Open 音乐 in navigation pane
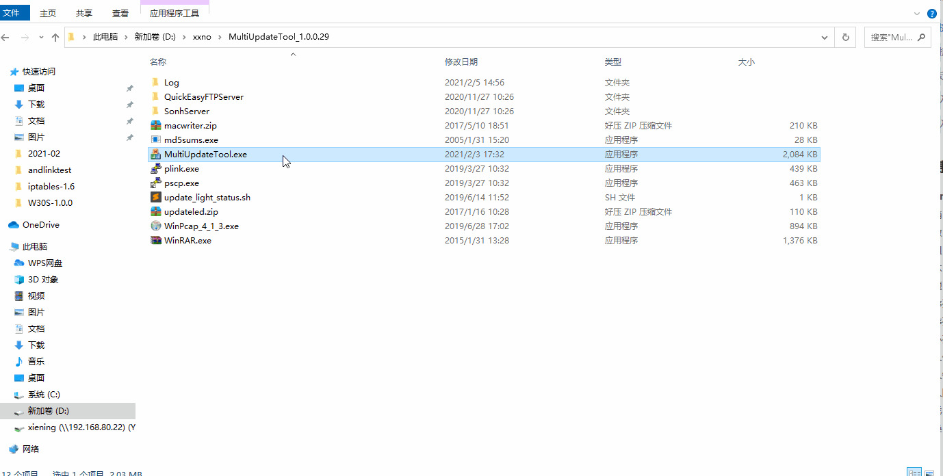The height and width of the screenshot is (476, 943). coord(36,362)
